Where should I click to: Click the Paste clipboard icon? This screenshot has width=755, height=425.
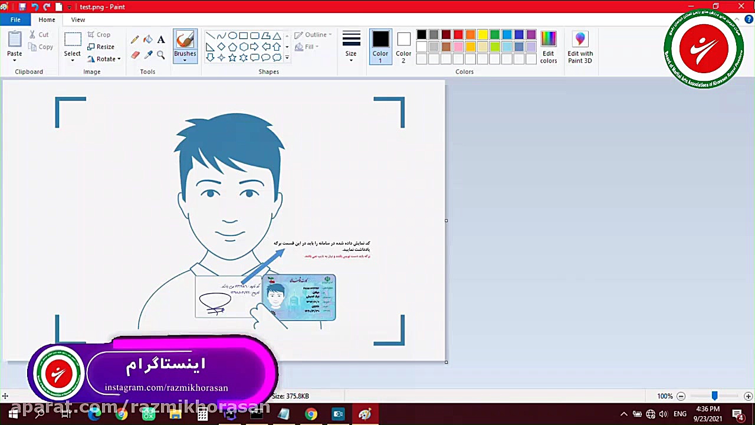point(14,39)
